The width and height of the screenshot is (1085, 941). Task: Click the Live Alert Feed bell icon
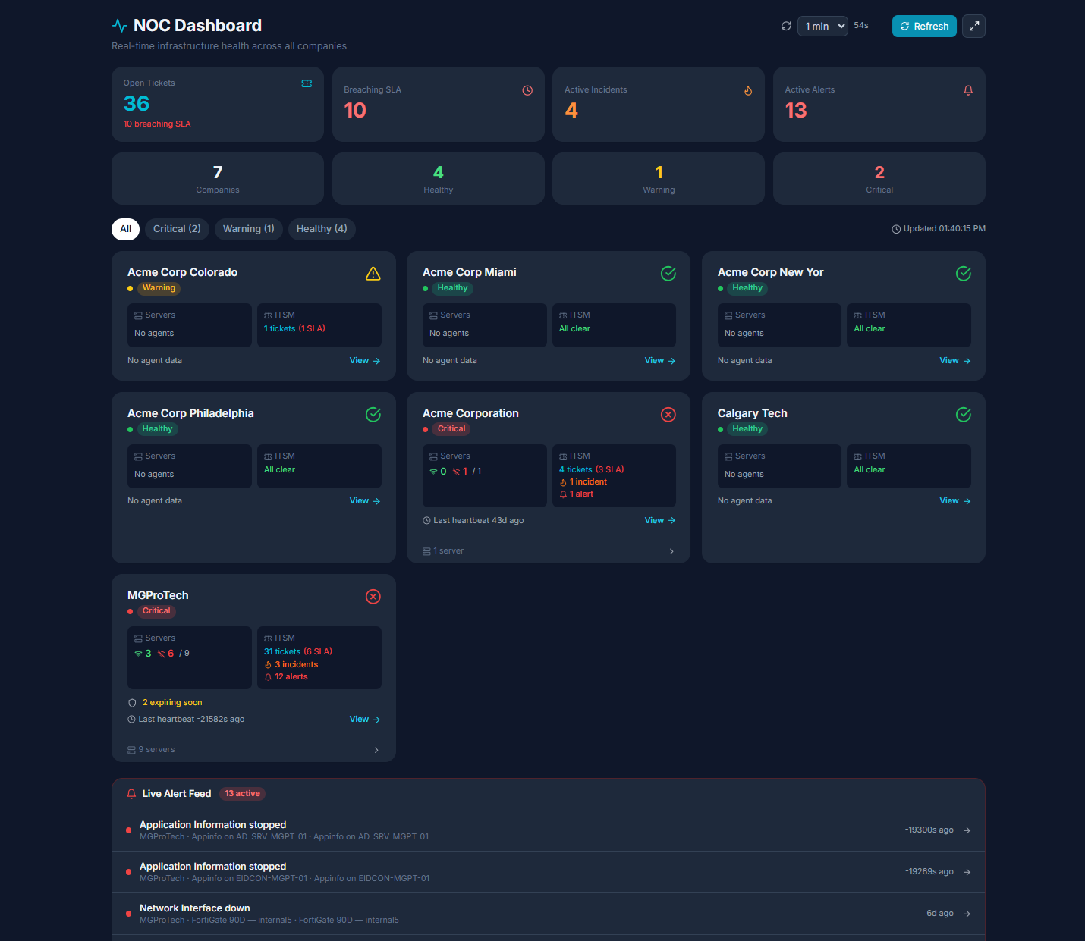coord(131,794)
